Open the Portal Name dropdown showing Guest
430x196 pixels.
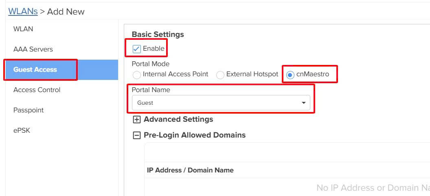(x=221, y=103)
